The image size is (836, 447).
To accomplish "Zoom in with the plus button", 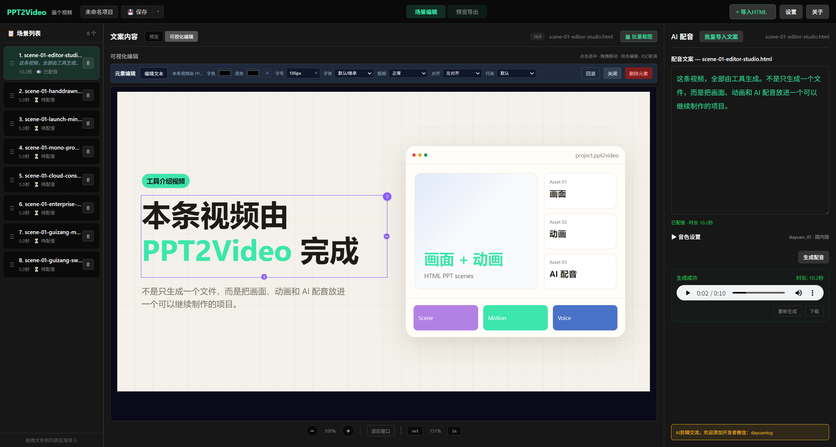I will coord(348,431).
